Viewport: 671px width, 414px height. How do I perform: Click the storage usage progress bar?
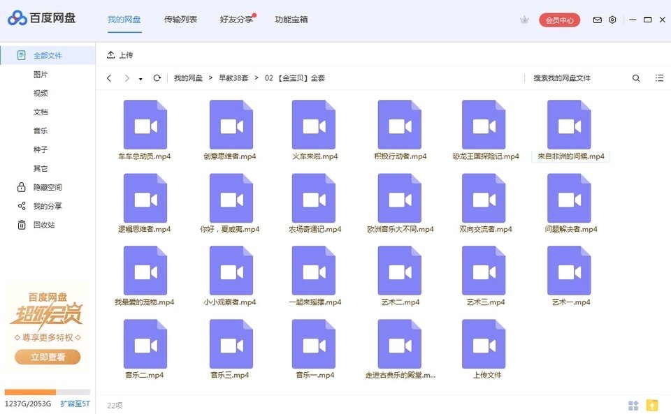pyautogui.click(x=47, y=392)
